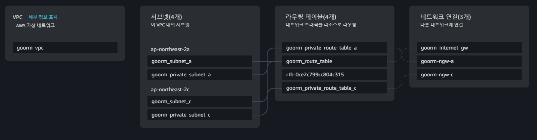Select subnet goorm_private_subnet_c
This screenshot has width=537, height=140.
tap(200, 115)
